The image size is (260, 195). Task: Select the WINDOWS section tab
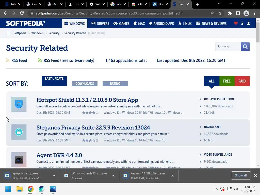tap(75, 24)
